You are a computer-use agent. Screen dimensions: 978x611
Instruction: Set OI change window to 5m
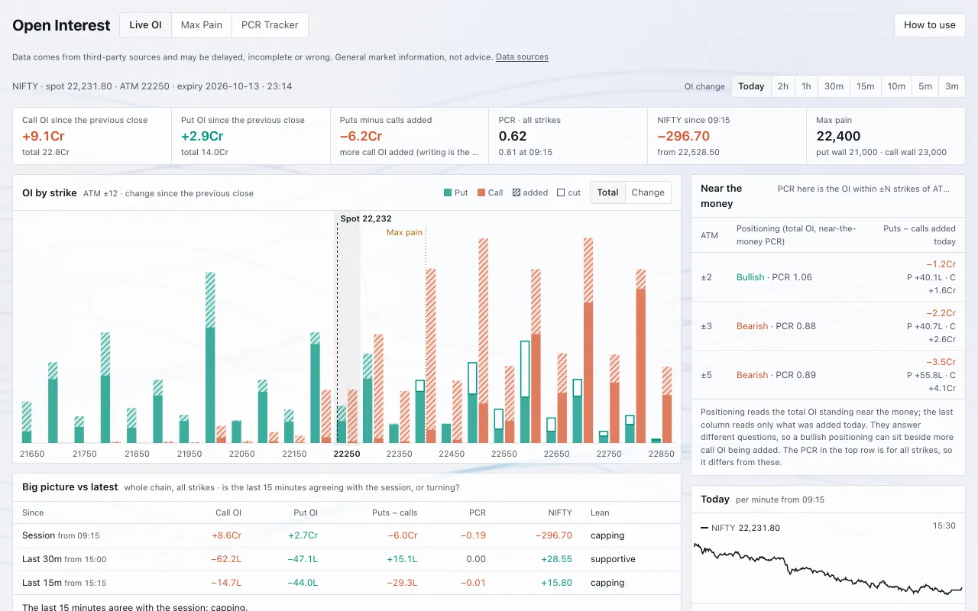(925, 86)
